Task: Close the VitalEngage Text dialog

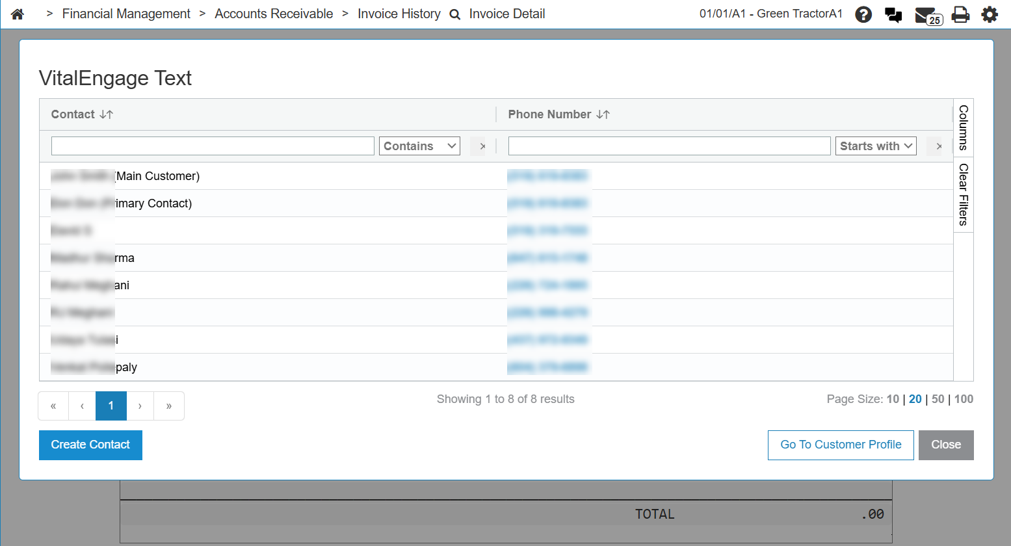Action: 946,445
